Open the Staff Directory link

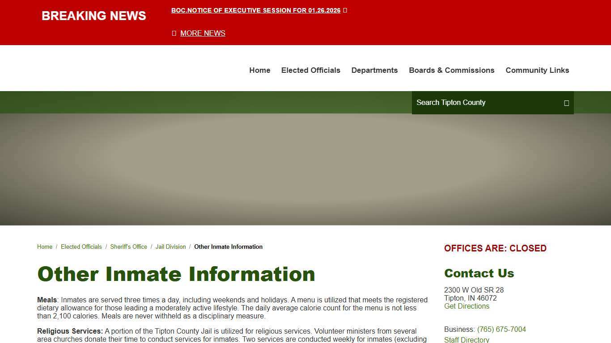point(467,340)
